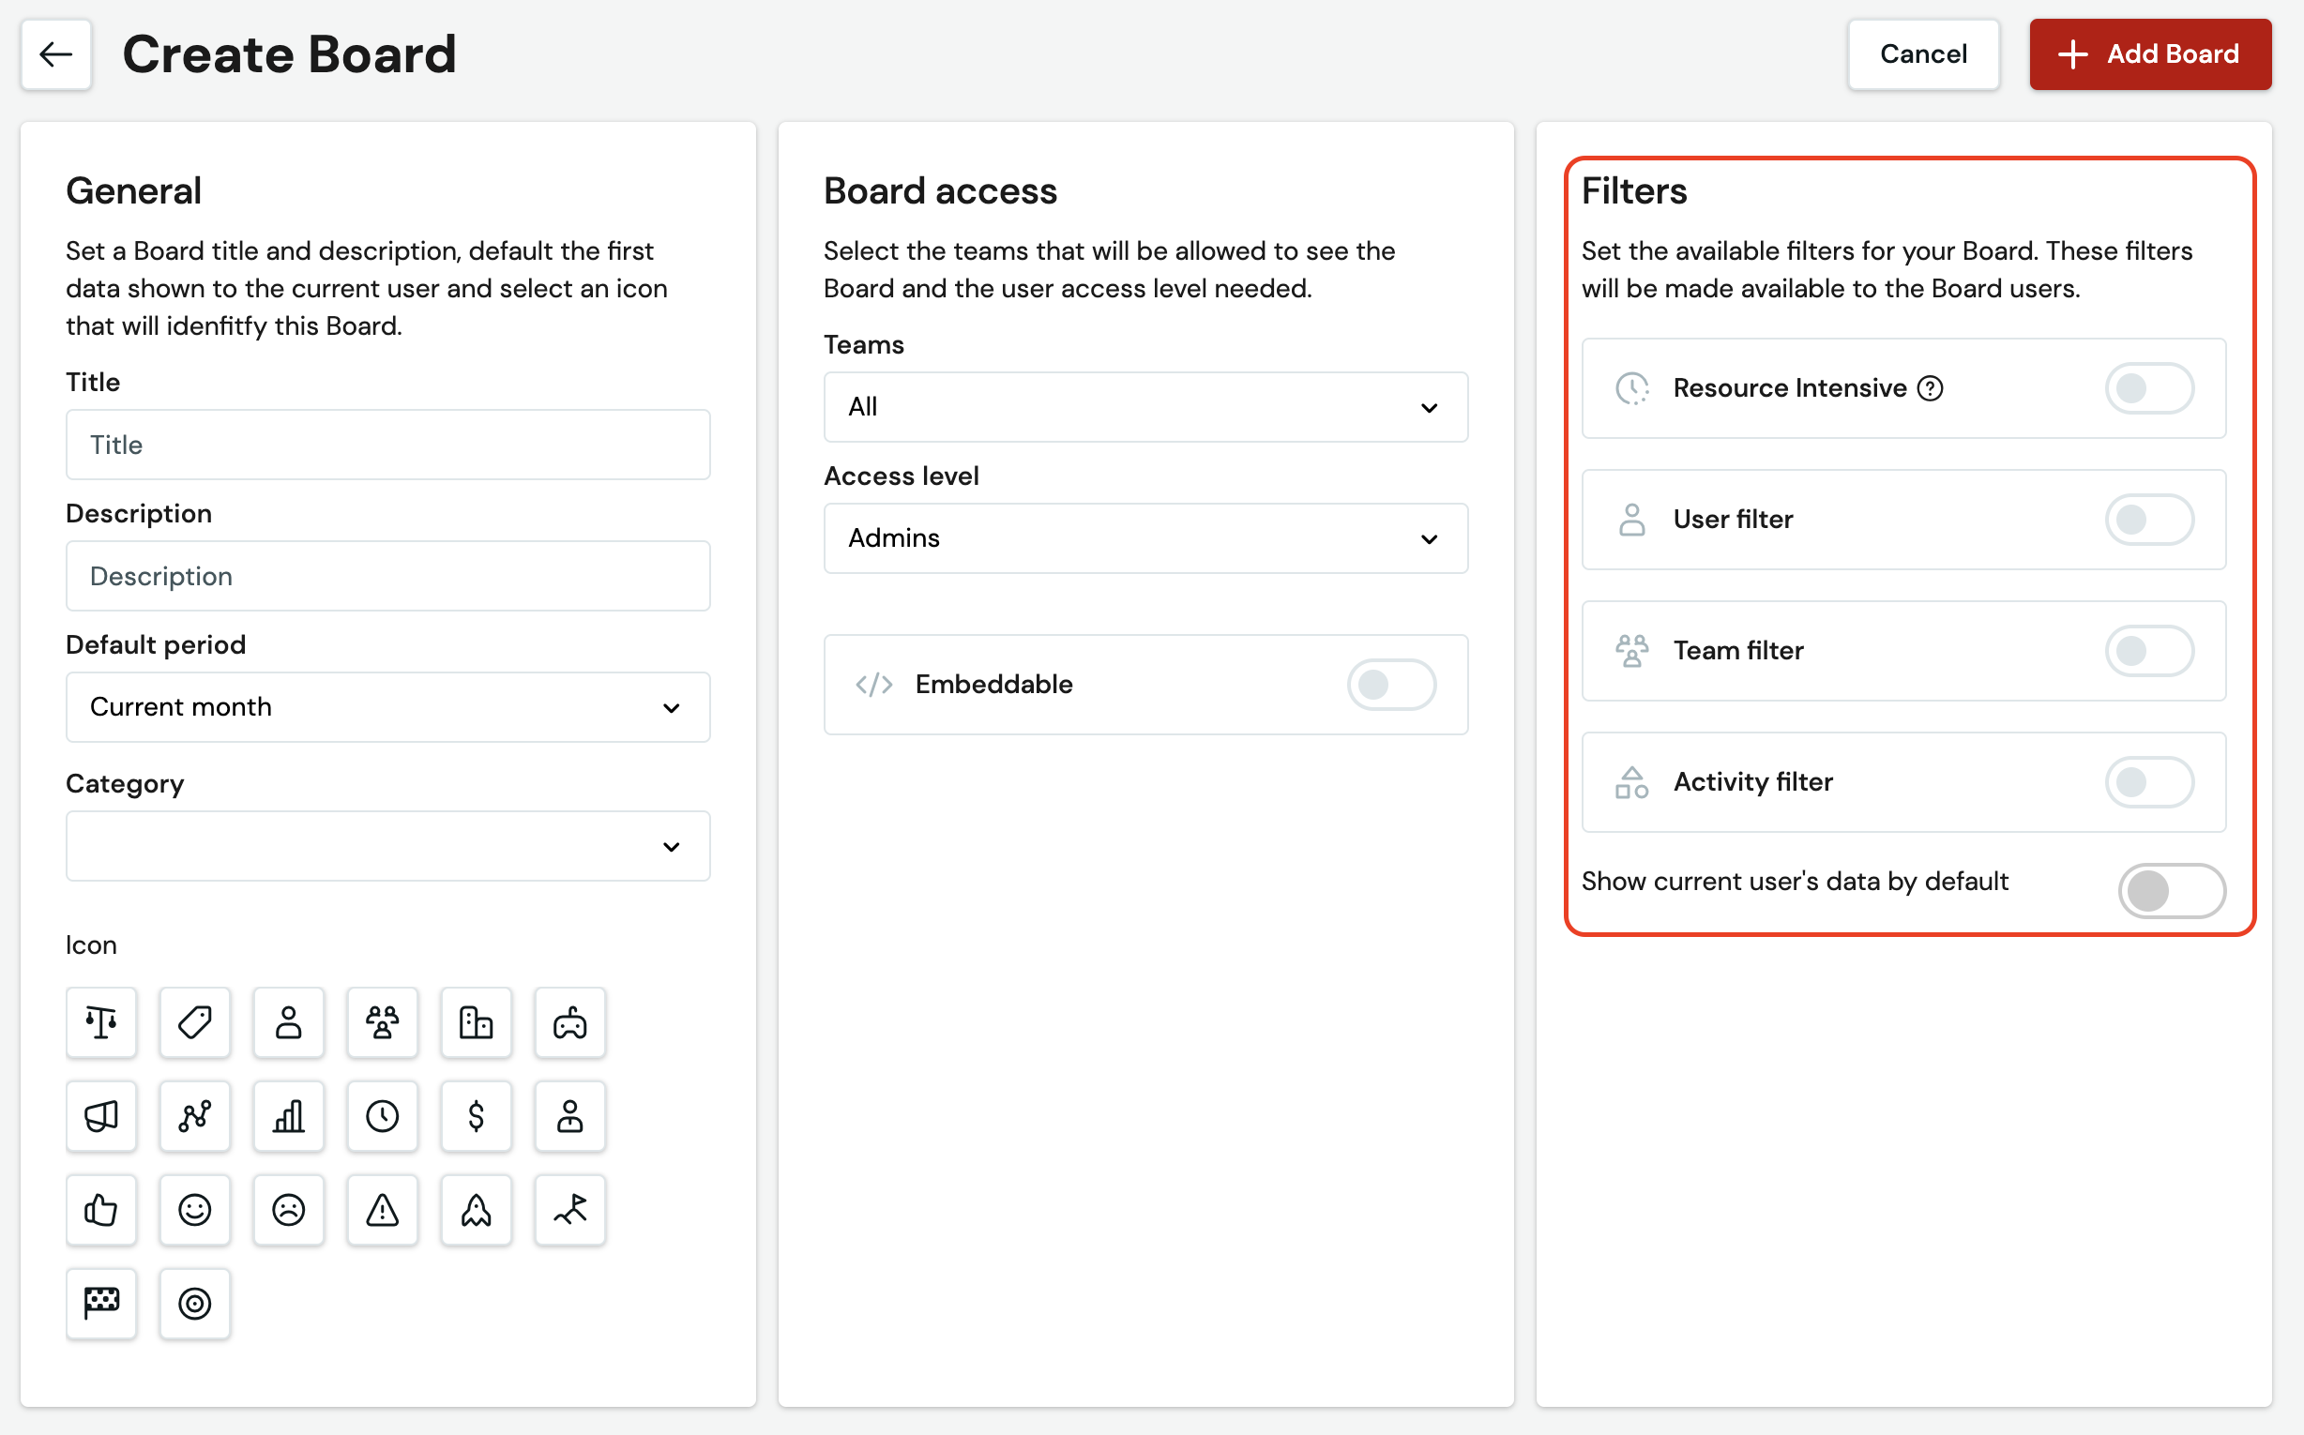Choose the dollar sign board icon
The image size is (2304, 1435).
(476, 1116)
